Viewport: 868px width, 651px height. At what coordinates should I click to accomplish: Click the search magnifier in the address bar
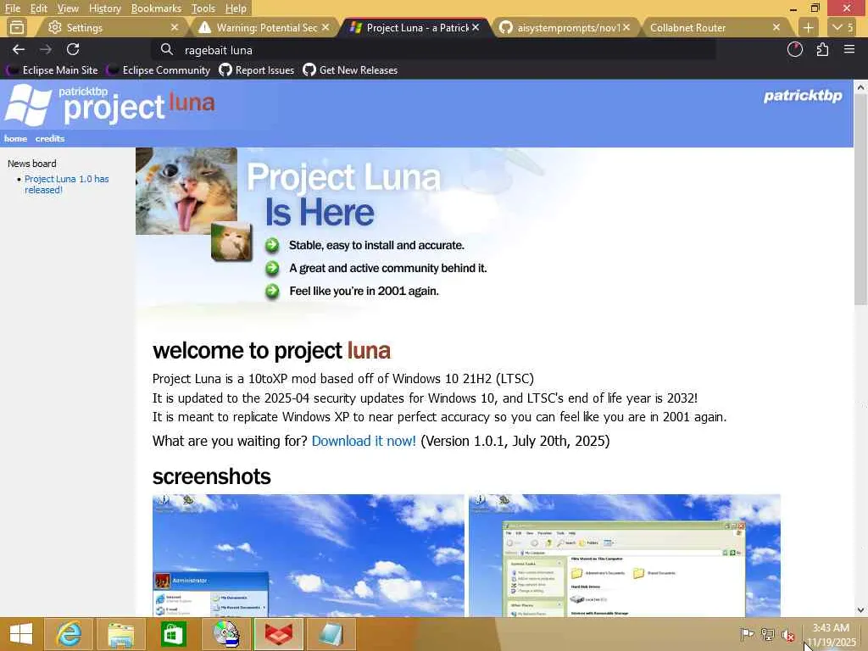tap(167, 50)
